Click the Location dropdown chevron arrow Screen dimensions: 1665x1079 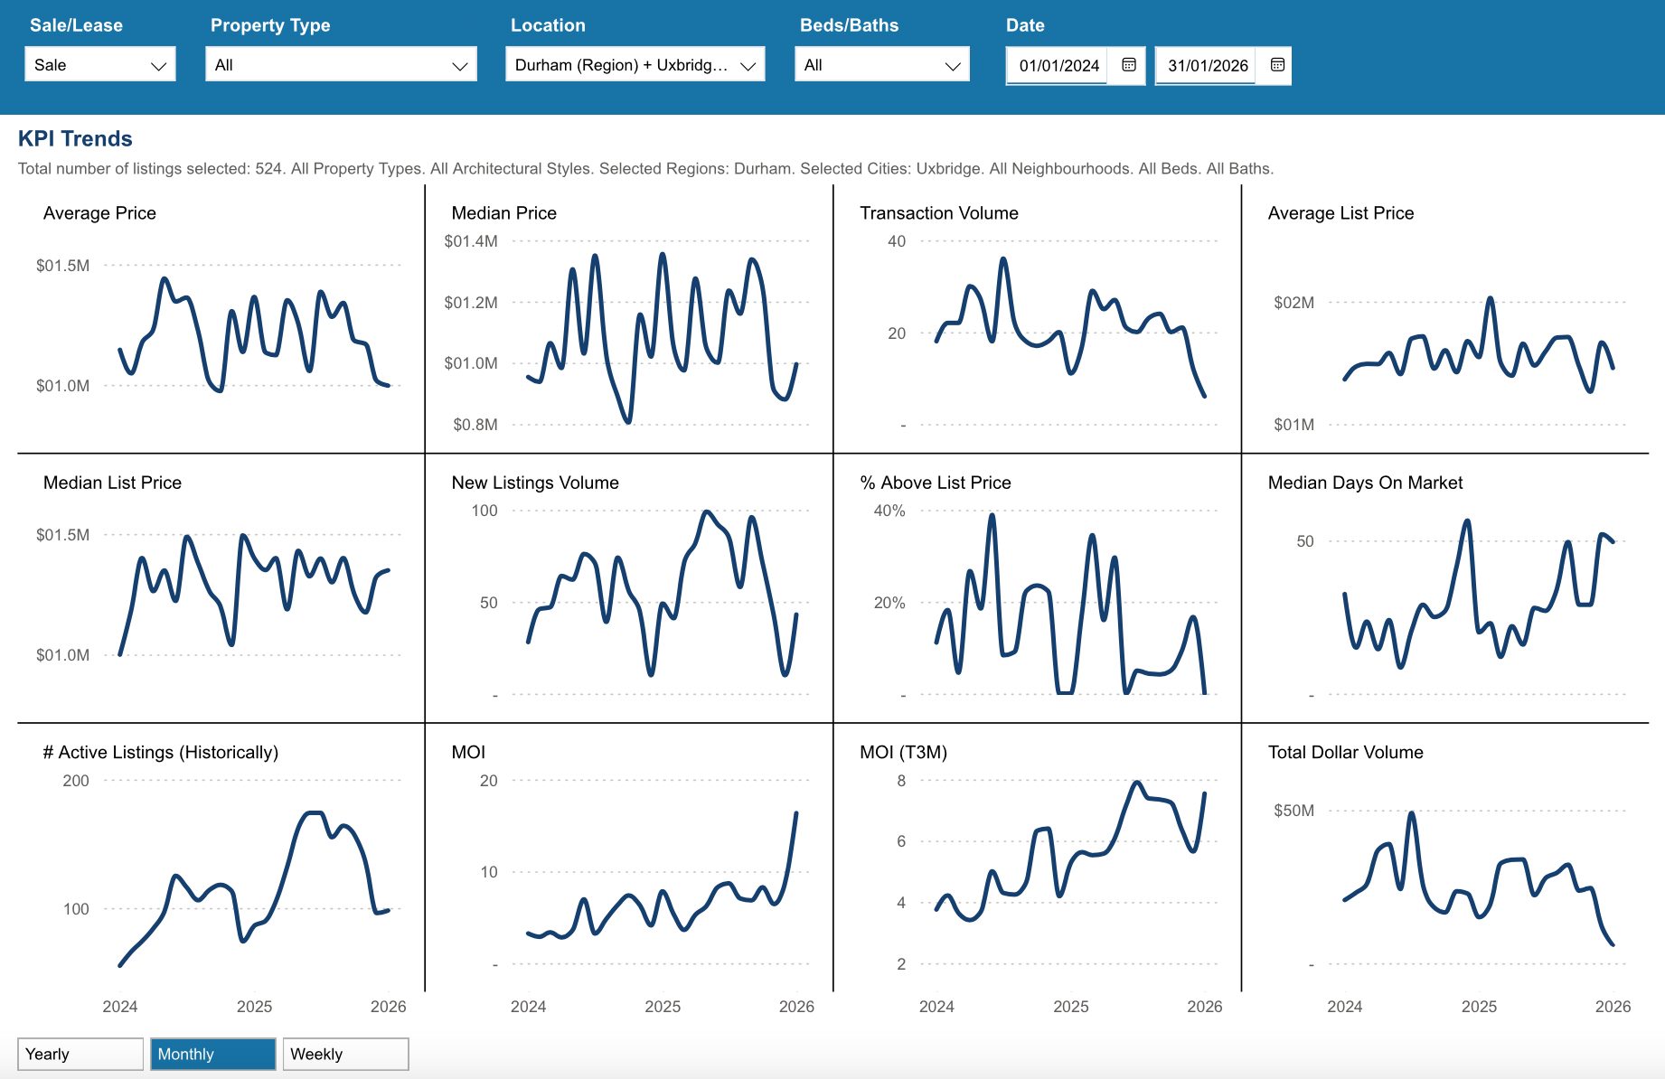(x=748, y=66)
